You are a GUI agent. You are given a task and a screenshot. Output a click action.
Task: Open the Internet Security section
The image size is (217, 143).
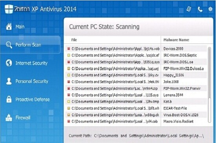[x=31, y=63]
